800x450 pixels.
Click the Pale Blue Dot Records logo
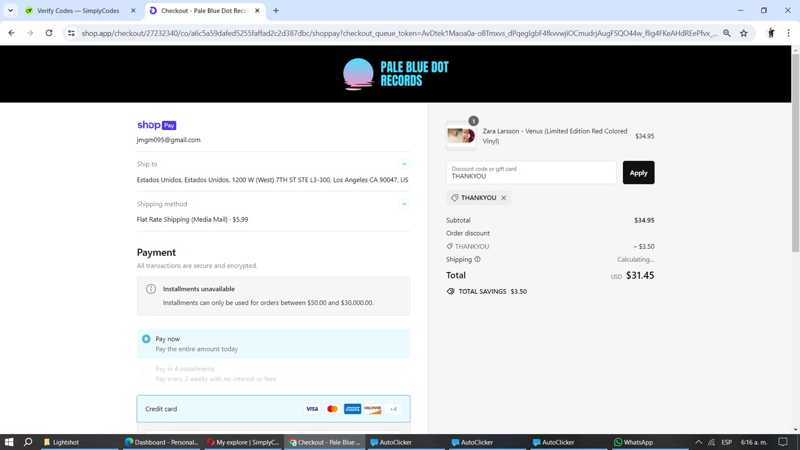(396, 74)
